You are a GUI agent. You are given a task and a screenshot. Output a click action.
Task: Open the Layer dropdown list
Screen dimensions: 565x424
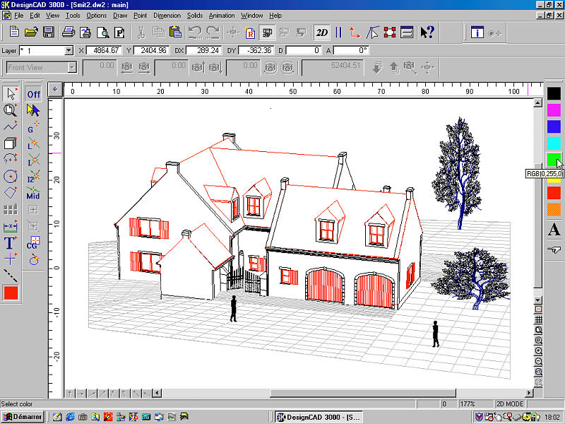click(69, 51)
